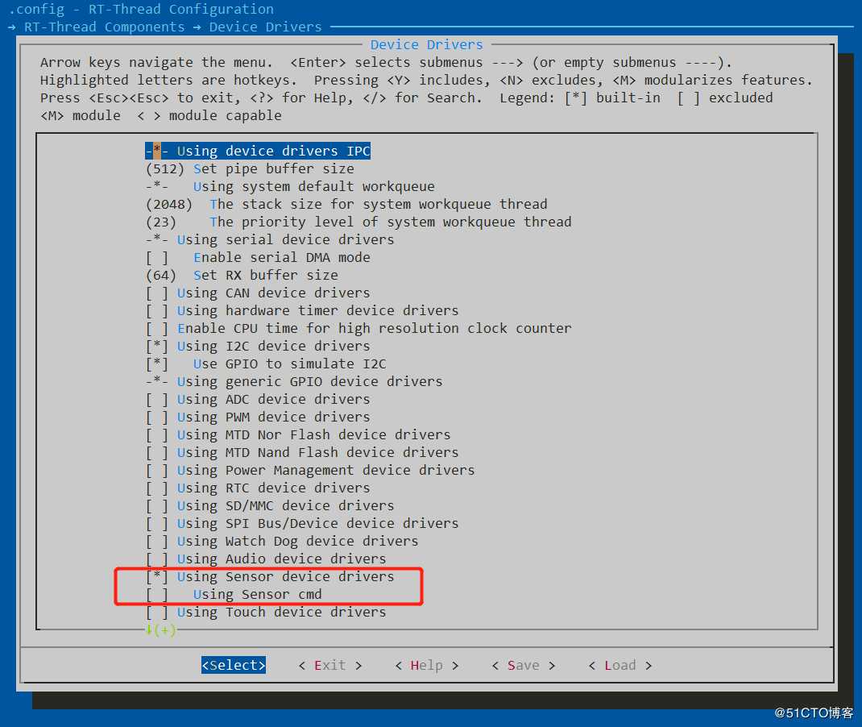This screenshot has height=727, width=862.
Task: Edit priority level of system workqueue thread
Action: click(x=359, y=222)
